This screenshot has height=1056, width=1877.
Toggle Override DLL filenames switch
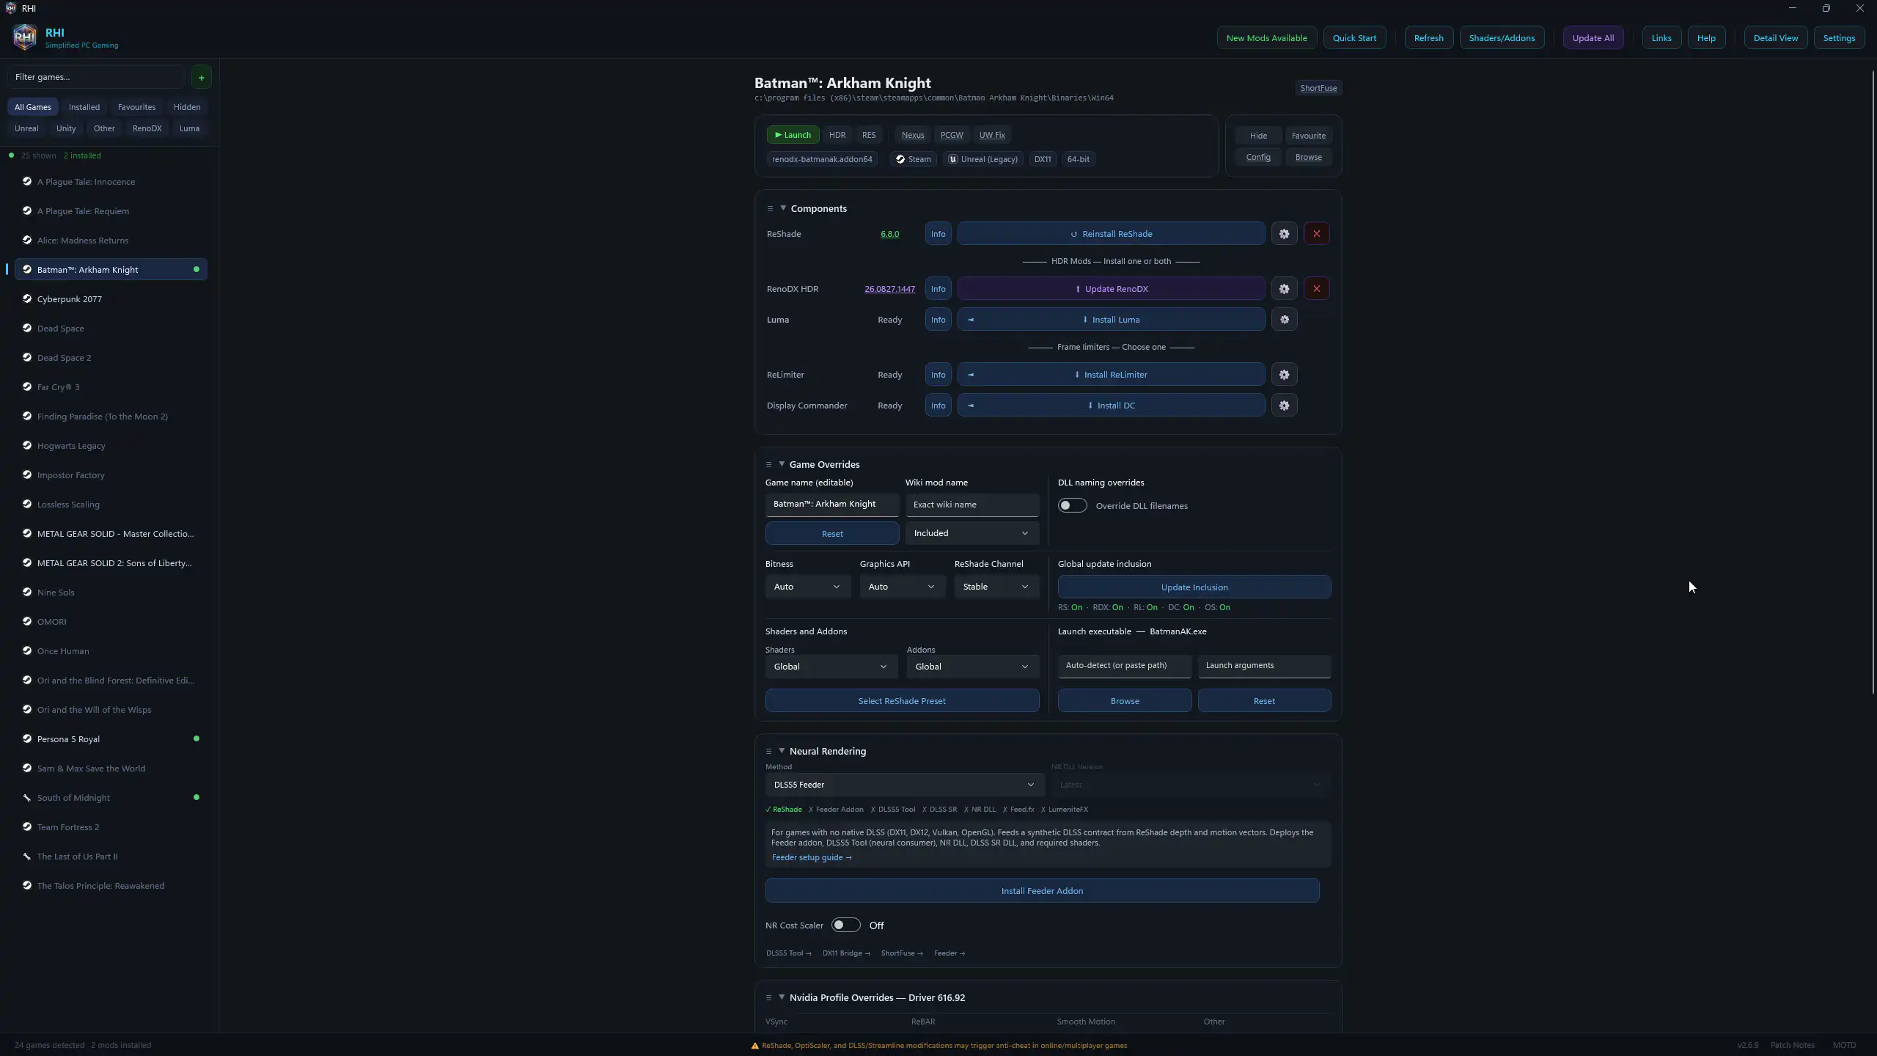pyautogui.click(x=1072, y=506)
